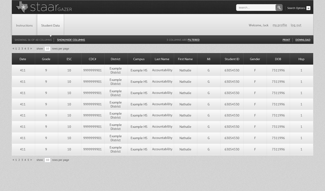Sort by the District column header
This screenshot has width=325, height=191.
(x=116, y=59)
